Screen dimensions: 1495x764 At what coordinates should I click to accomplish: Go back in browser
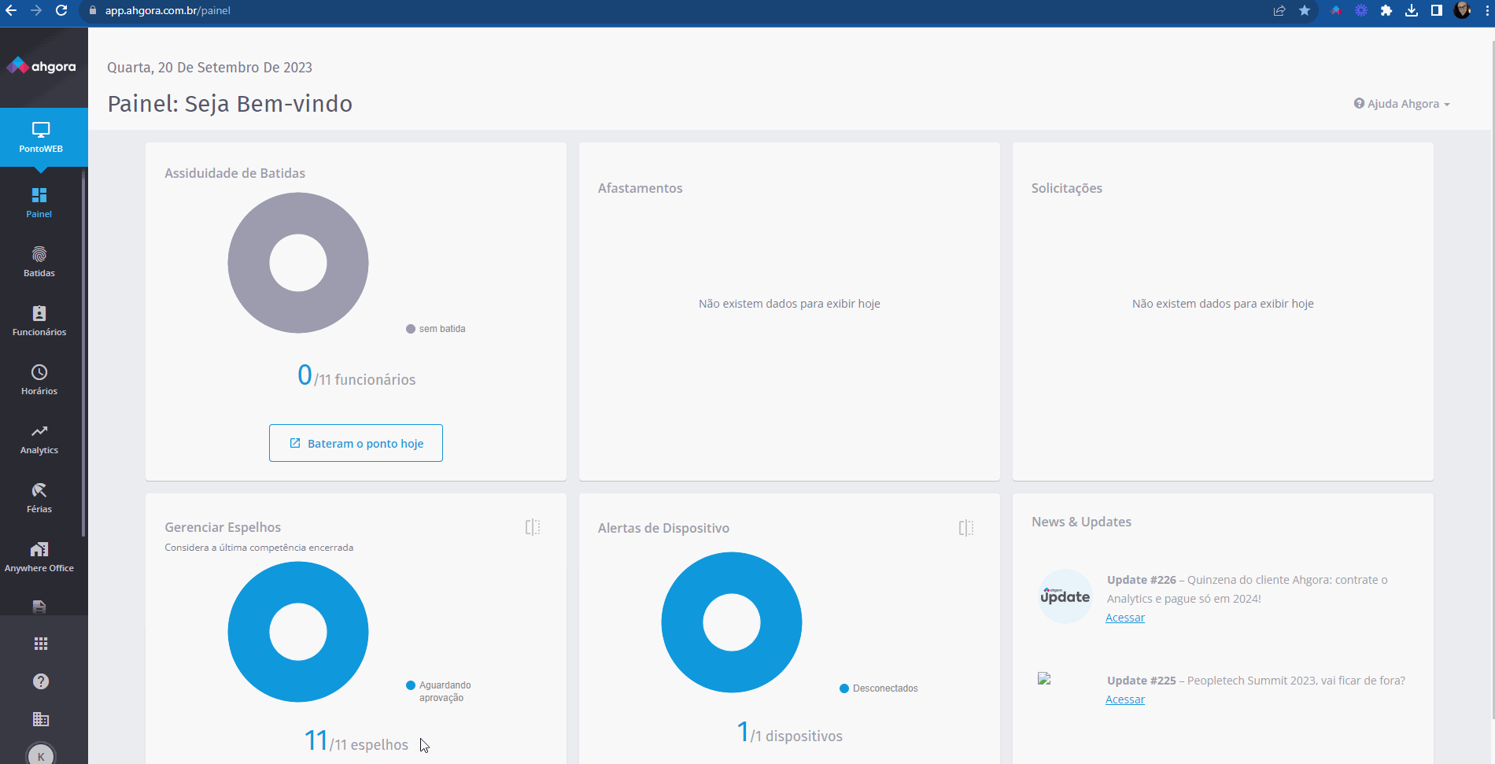point(11,10)
